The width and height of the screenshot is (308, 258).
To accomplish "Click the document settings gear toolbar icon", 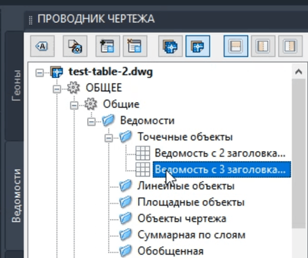I will tap(73, 46).
